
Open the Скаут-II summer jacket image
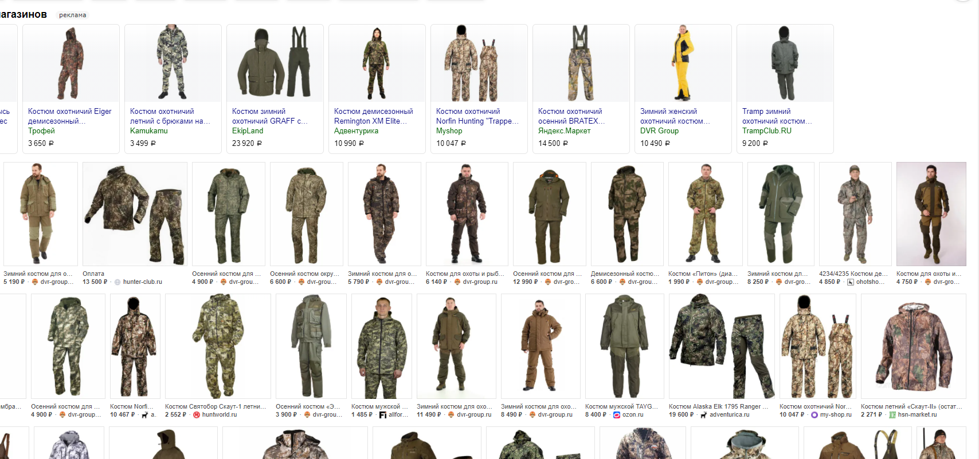914,346
